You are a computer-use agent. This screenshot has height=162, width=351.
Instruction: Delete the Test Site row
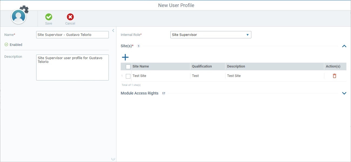coord(334,76)
